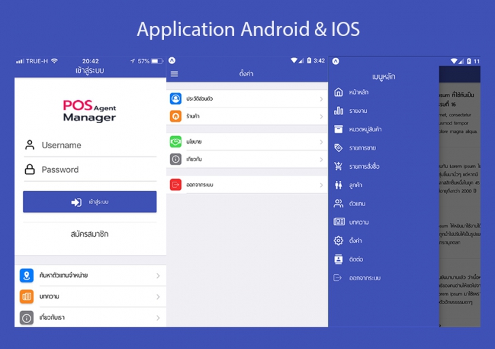Click the people icon ลูกค้า in drawer
Viewport: 495px width, 349px height.
339,185
